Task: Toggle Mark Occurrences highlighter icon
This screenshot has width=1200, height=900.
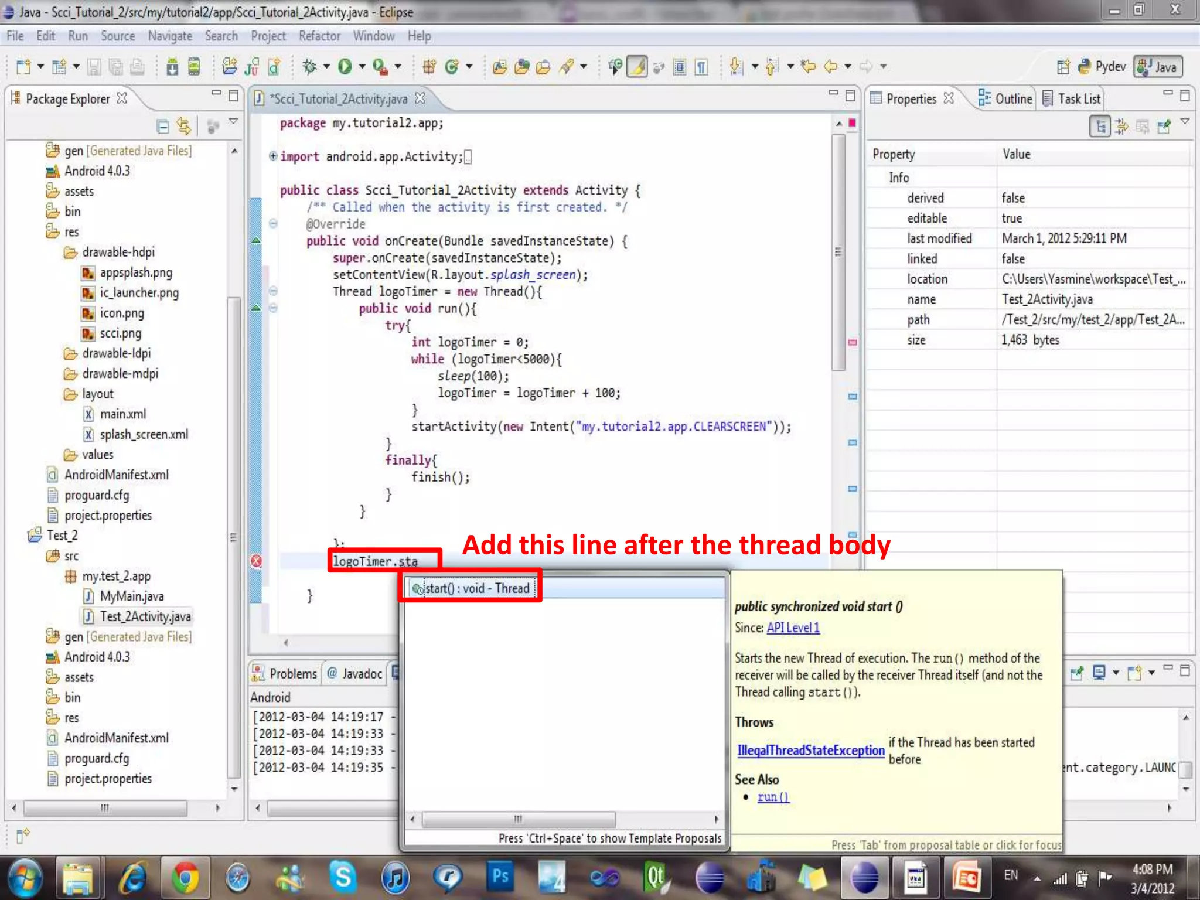Action: [637, 67]
